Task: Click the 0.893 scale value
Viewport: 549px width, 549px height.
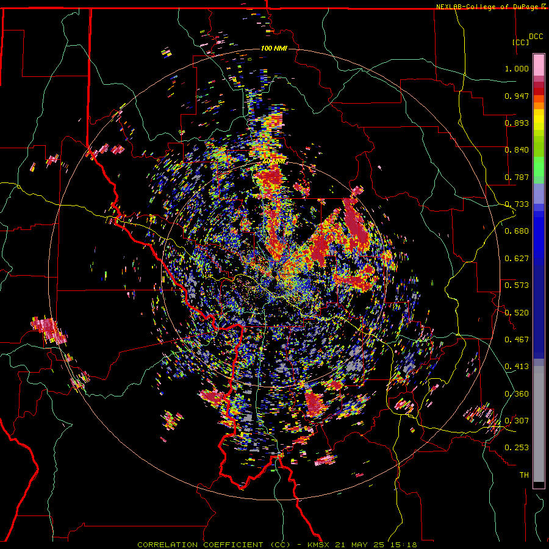Action: pos(517,123)
